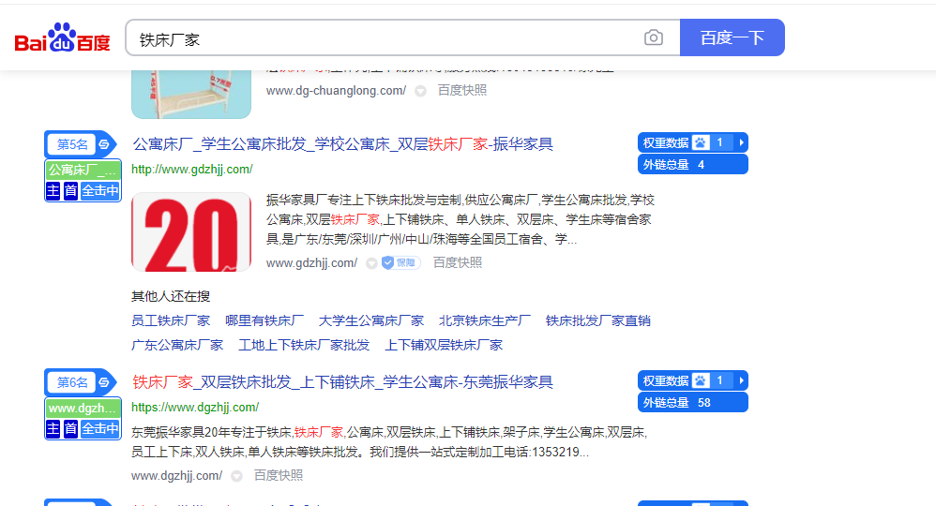Expand the arrow on 第6名 权重数据 badge
The width and height of the screenshot is (936, 506).
(741, 381)
